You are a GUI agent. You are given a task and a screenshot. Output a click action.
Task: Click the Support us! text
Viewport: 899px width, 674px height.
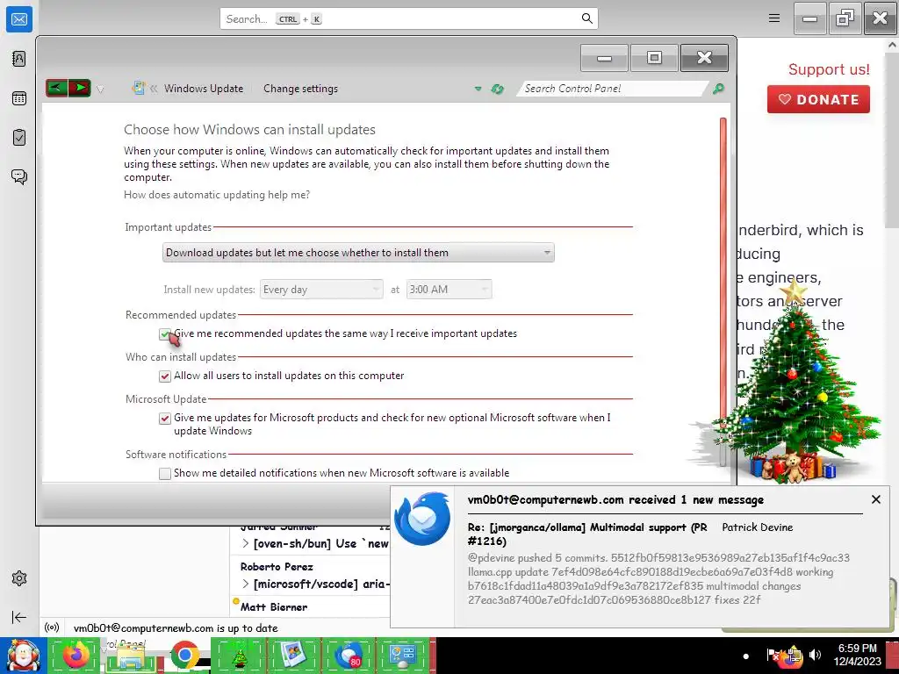829,69
